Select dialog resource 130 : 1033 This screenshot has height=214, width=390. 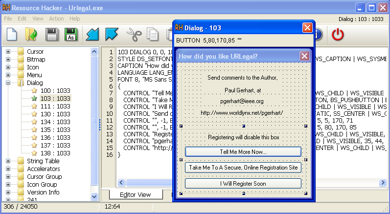tap(55, 114)
